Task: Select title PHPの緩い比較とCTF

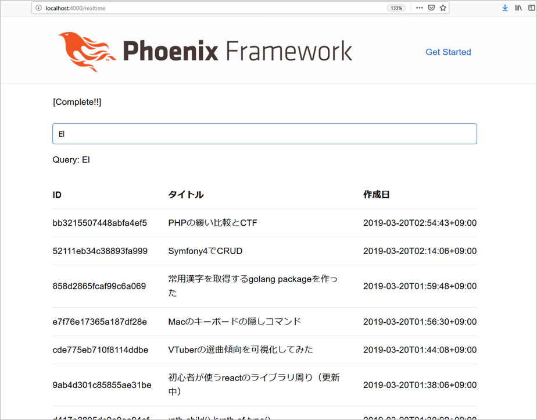Action: (x=213, y=223)
